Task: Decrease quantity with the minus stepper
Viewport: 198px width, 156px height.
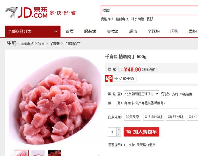Action: click(119, 134)
